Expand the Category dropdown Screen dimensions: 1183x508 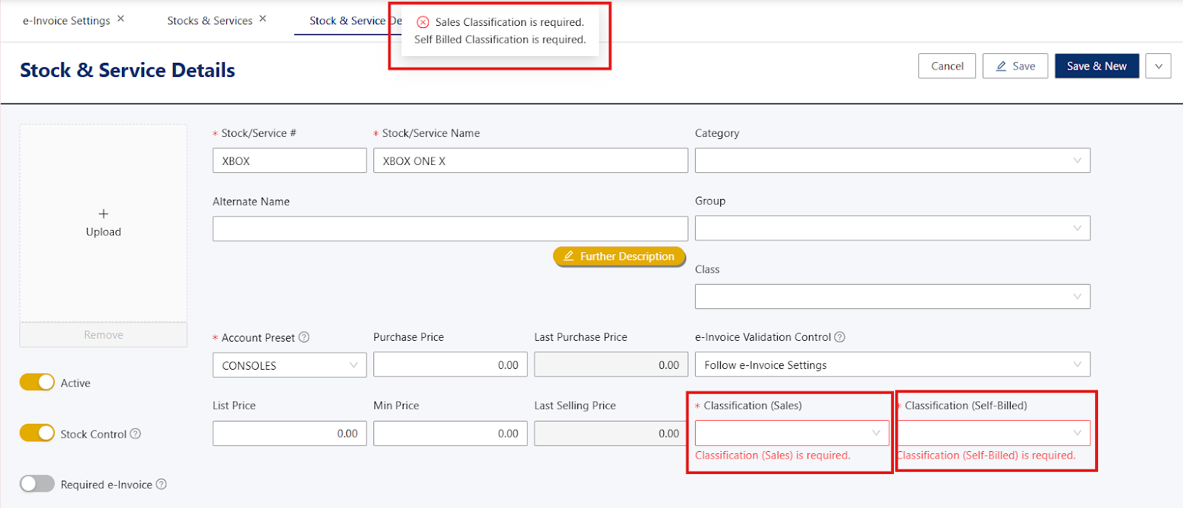tap(892, 160)
